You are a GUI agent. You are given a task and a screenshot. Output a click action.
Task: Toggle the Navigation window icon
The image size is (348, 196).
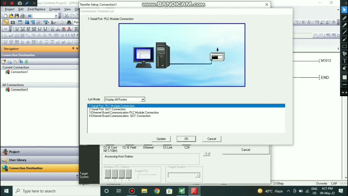pyautogui.click(x=5, y=22)
